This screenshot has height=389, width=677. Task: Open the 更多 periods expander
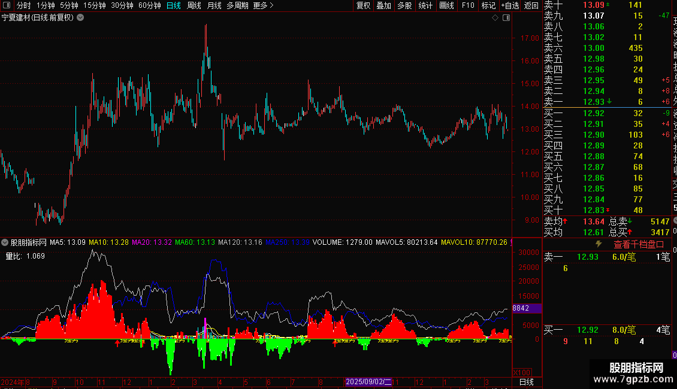click(x=263, y=5)
